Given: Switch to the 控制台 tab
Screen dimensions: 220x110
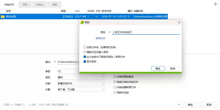Looking at the screenshot, I should click(40, 5).
